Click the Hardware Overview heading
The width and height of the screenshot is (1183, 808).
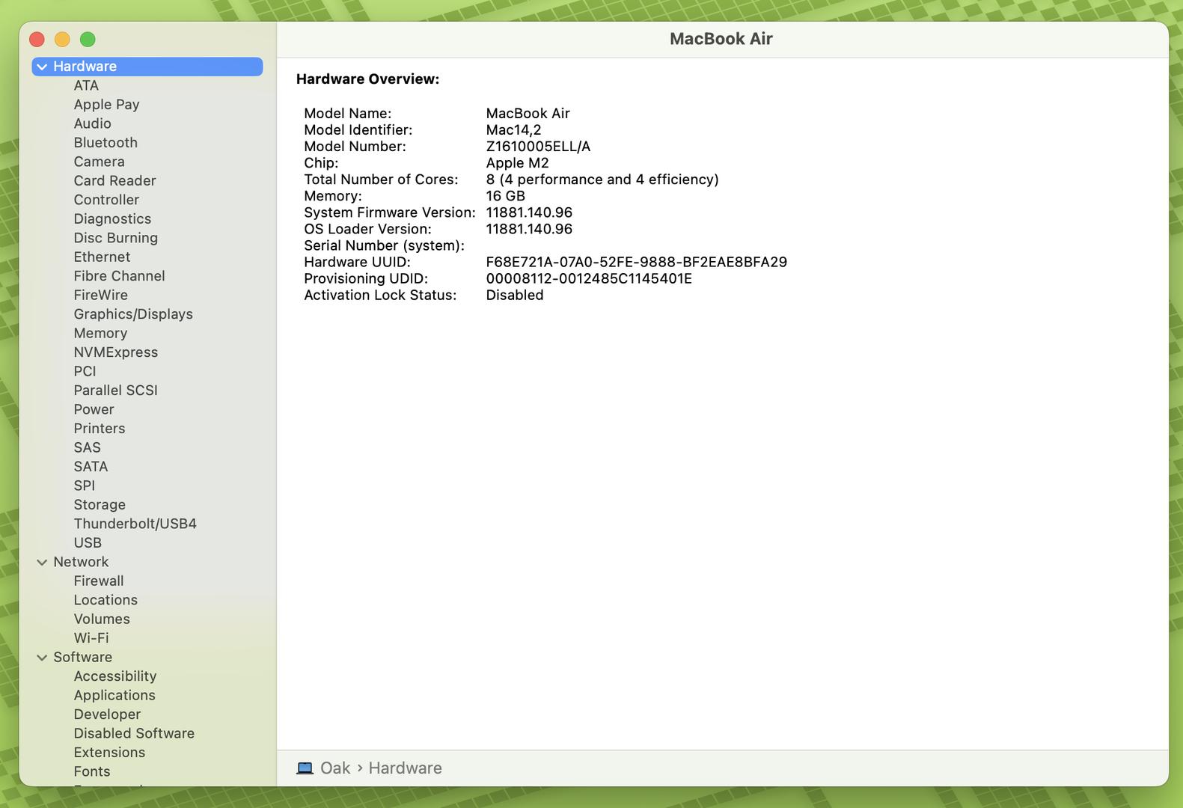click(367, 79)
